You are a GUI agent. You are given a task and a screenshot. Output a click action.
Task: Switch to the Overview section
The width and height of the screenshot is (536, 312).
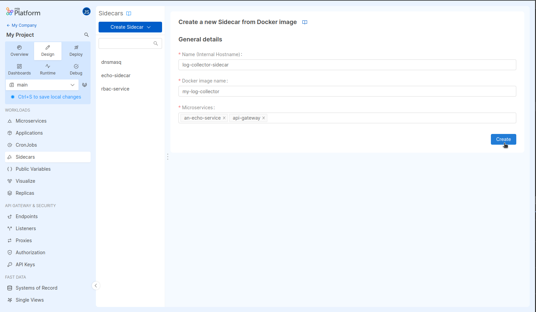coord(19,51)
